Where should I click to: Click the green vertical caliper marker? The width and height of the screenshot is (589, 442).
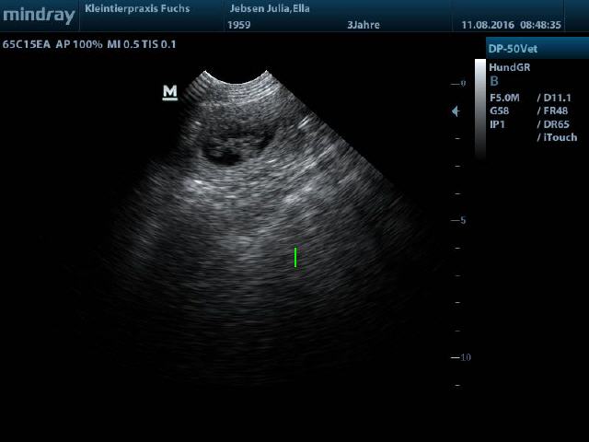295,257
